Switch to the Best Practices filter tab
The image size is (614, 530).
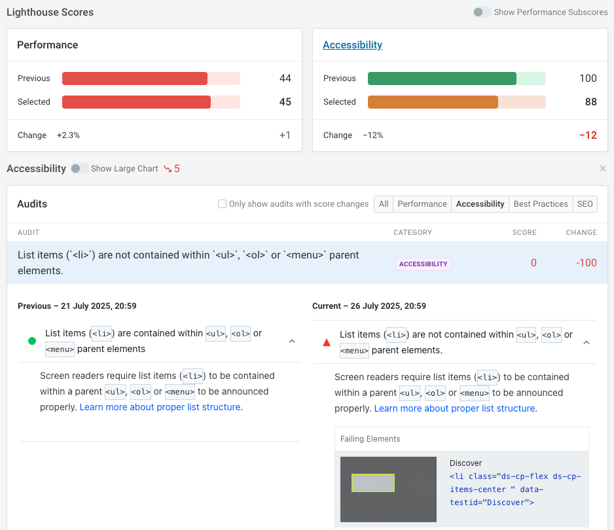541,203
